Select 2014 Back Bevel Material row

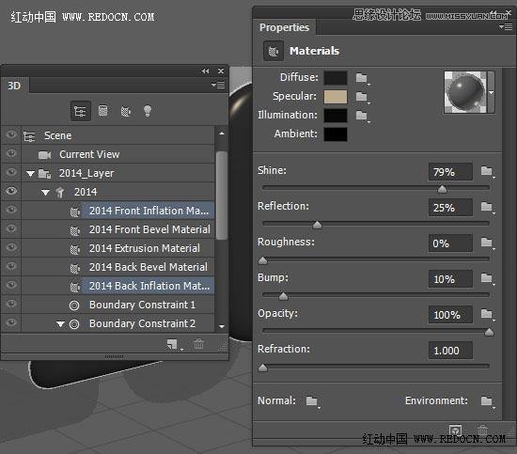pos(118,267)
